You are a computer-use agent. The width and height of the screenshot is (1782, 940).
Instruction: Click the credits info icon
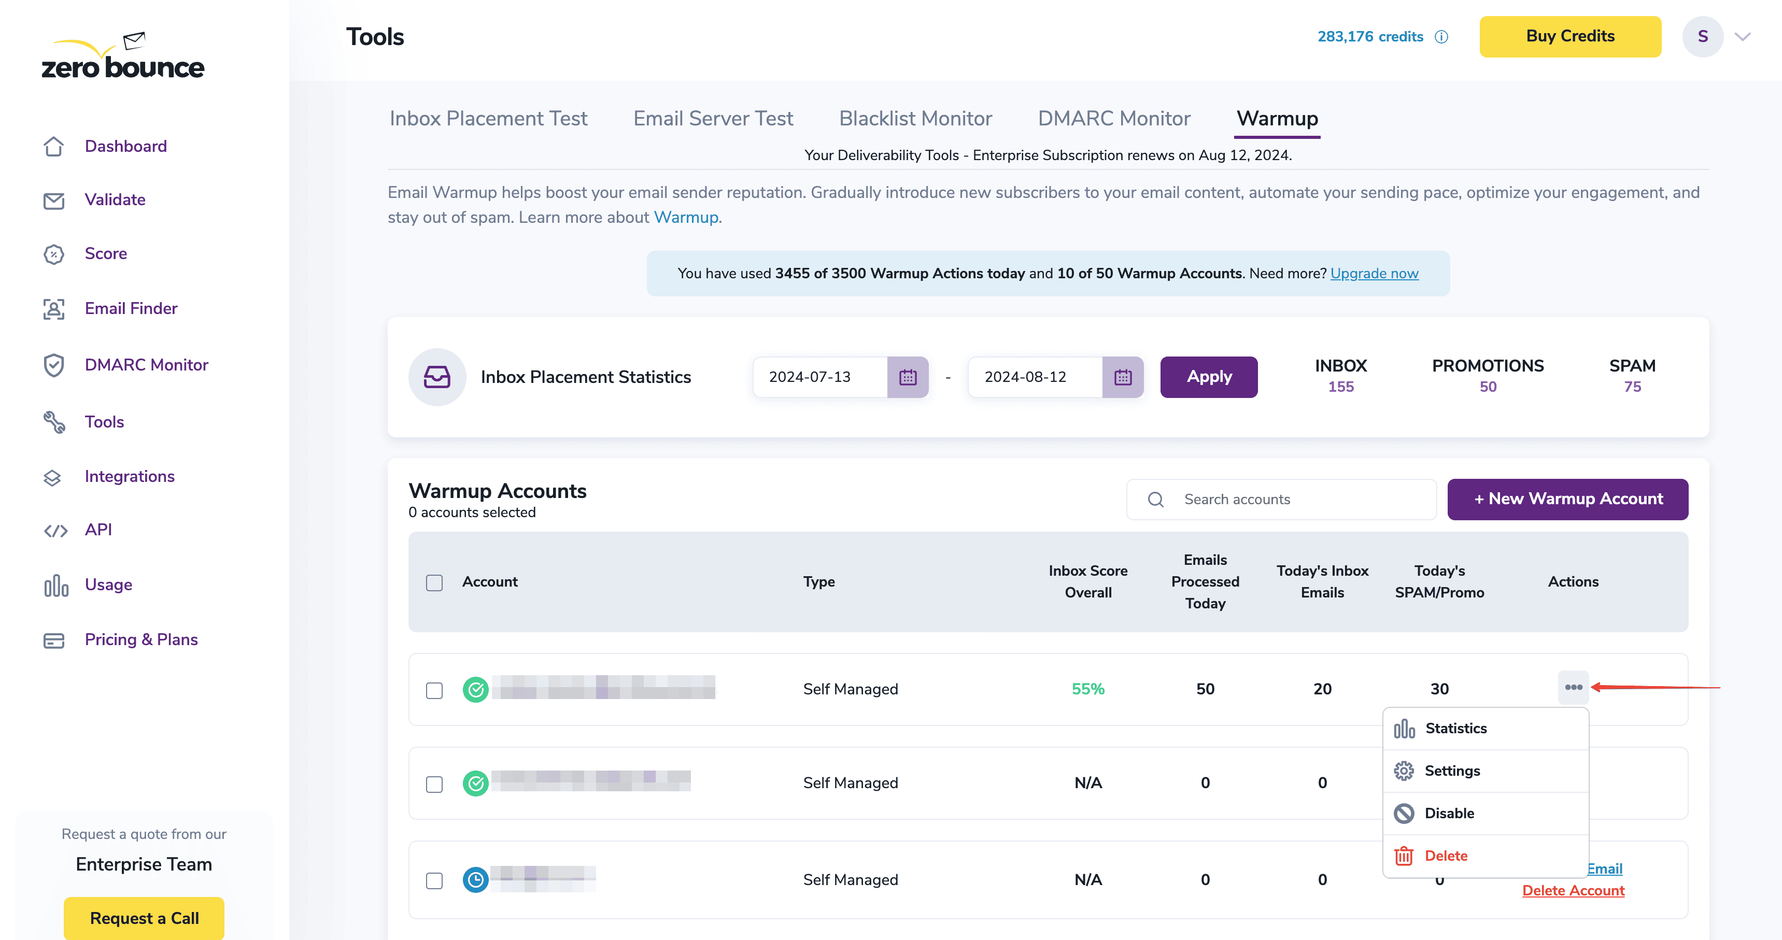(1441, 37)
